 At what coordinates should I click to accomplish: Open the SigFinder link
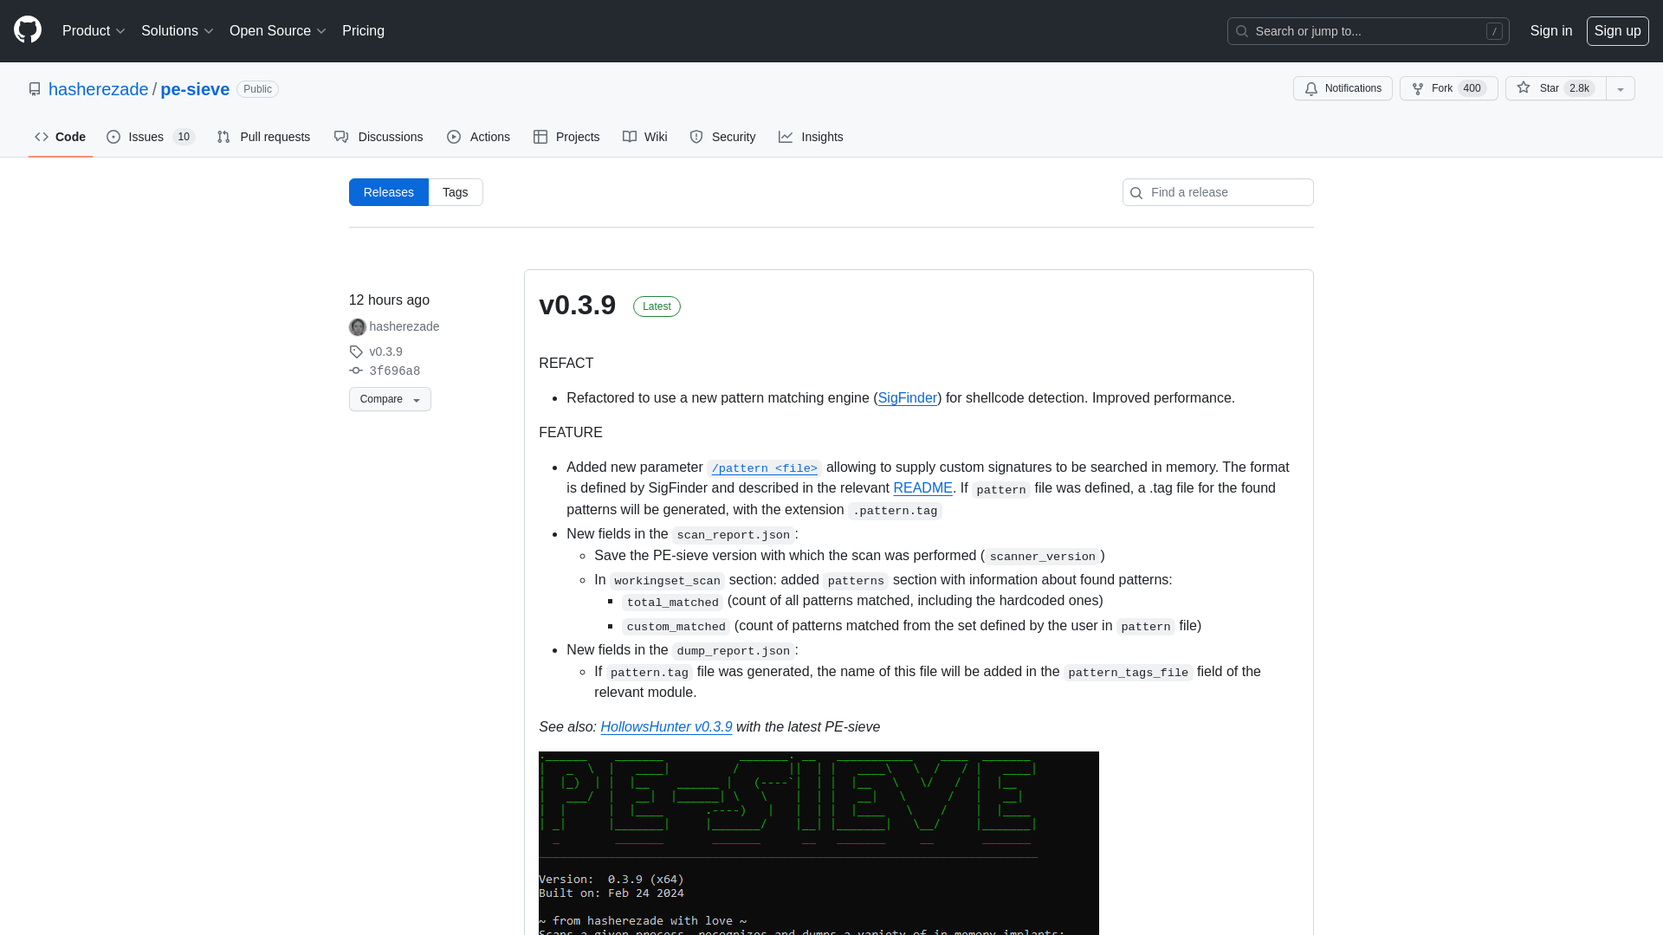click(x=907, y=398)
